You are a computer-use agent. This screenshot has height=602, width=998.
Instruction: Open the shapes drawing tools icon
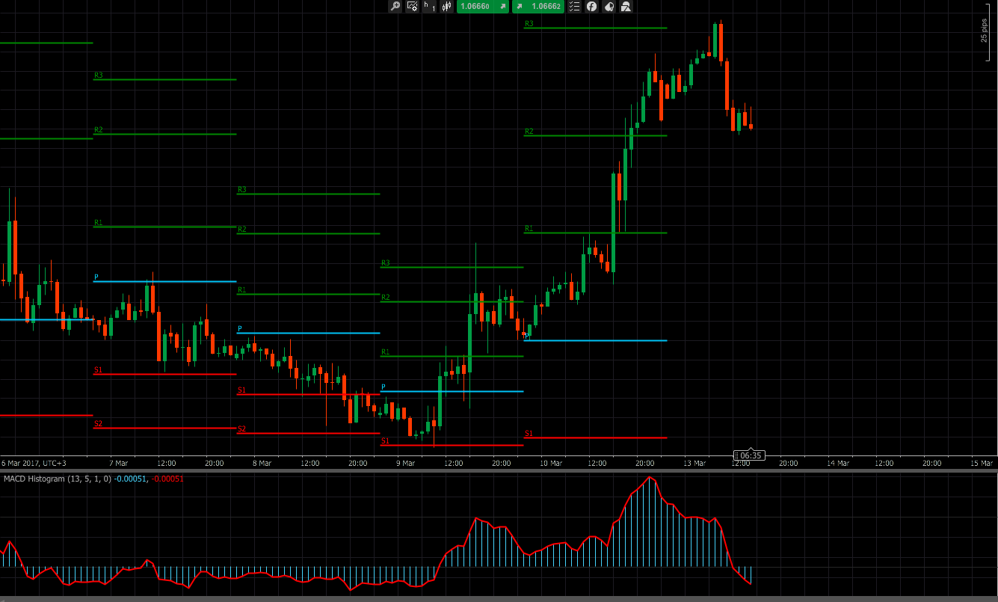(626, 7)
